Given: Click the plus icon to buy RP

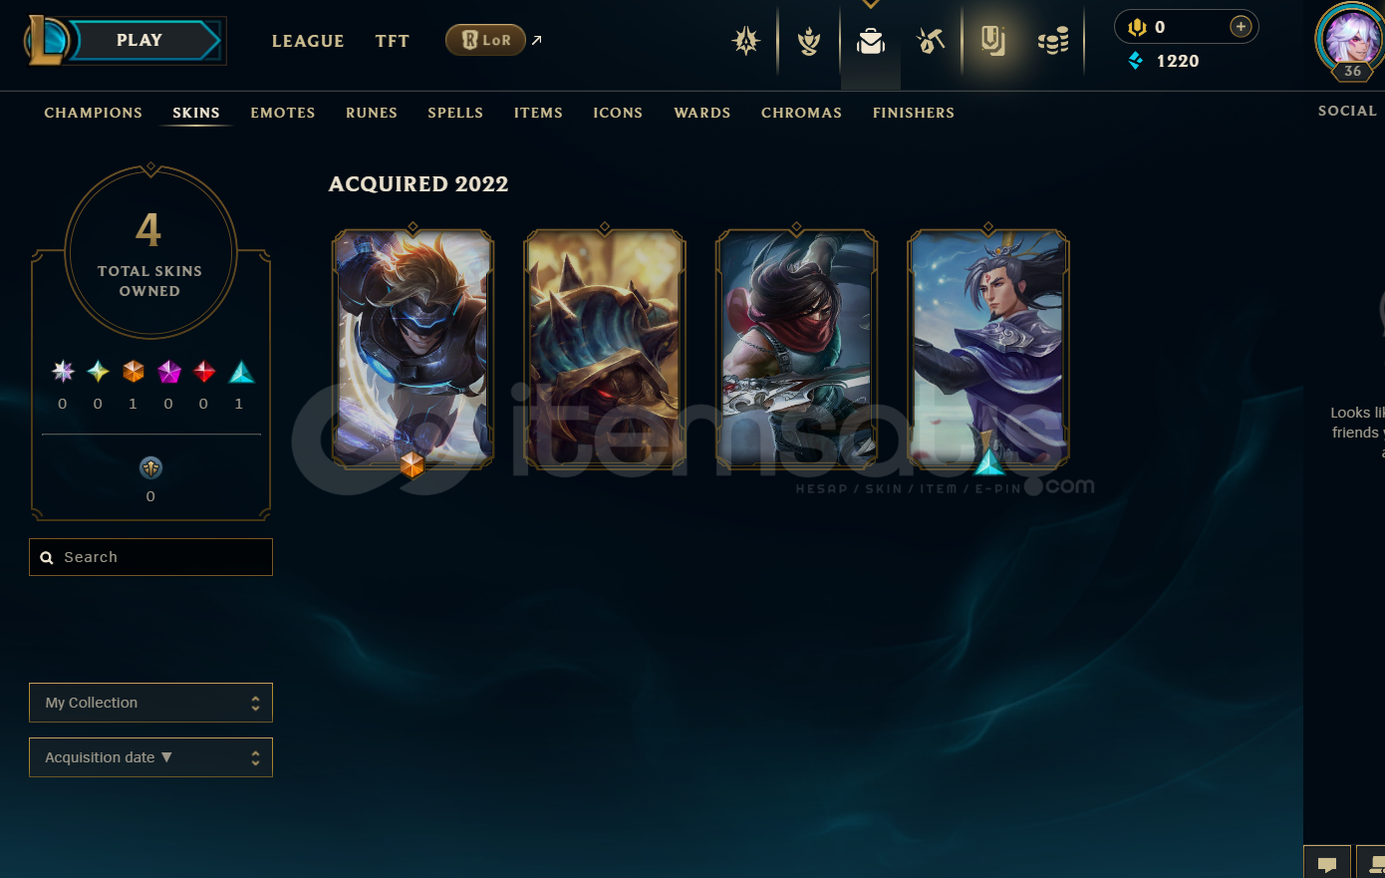Looking at the screenshot, I should click(x=1241, y=27).
